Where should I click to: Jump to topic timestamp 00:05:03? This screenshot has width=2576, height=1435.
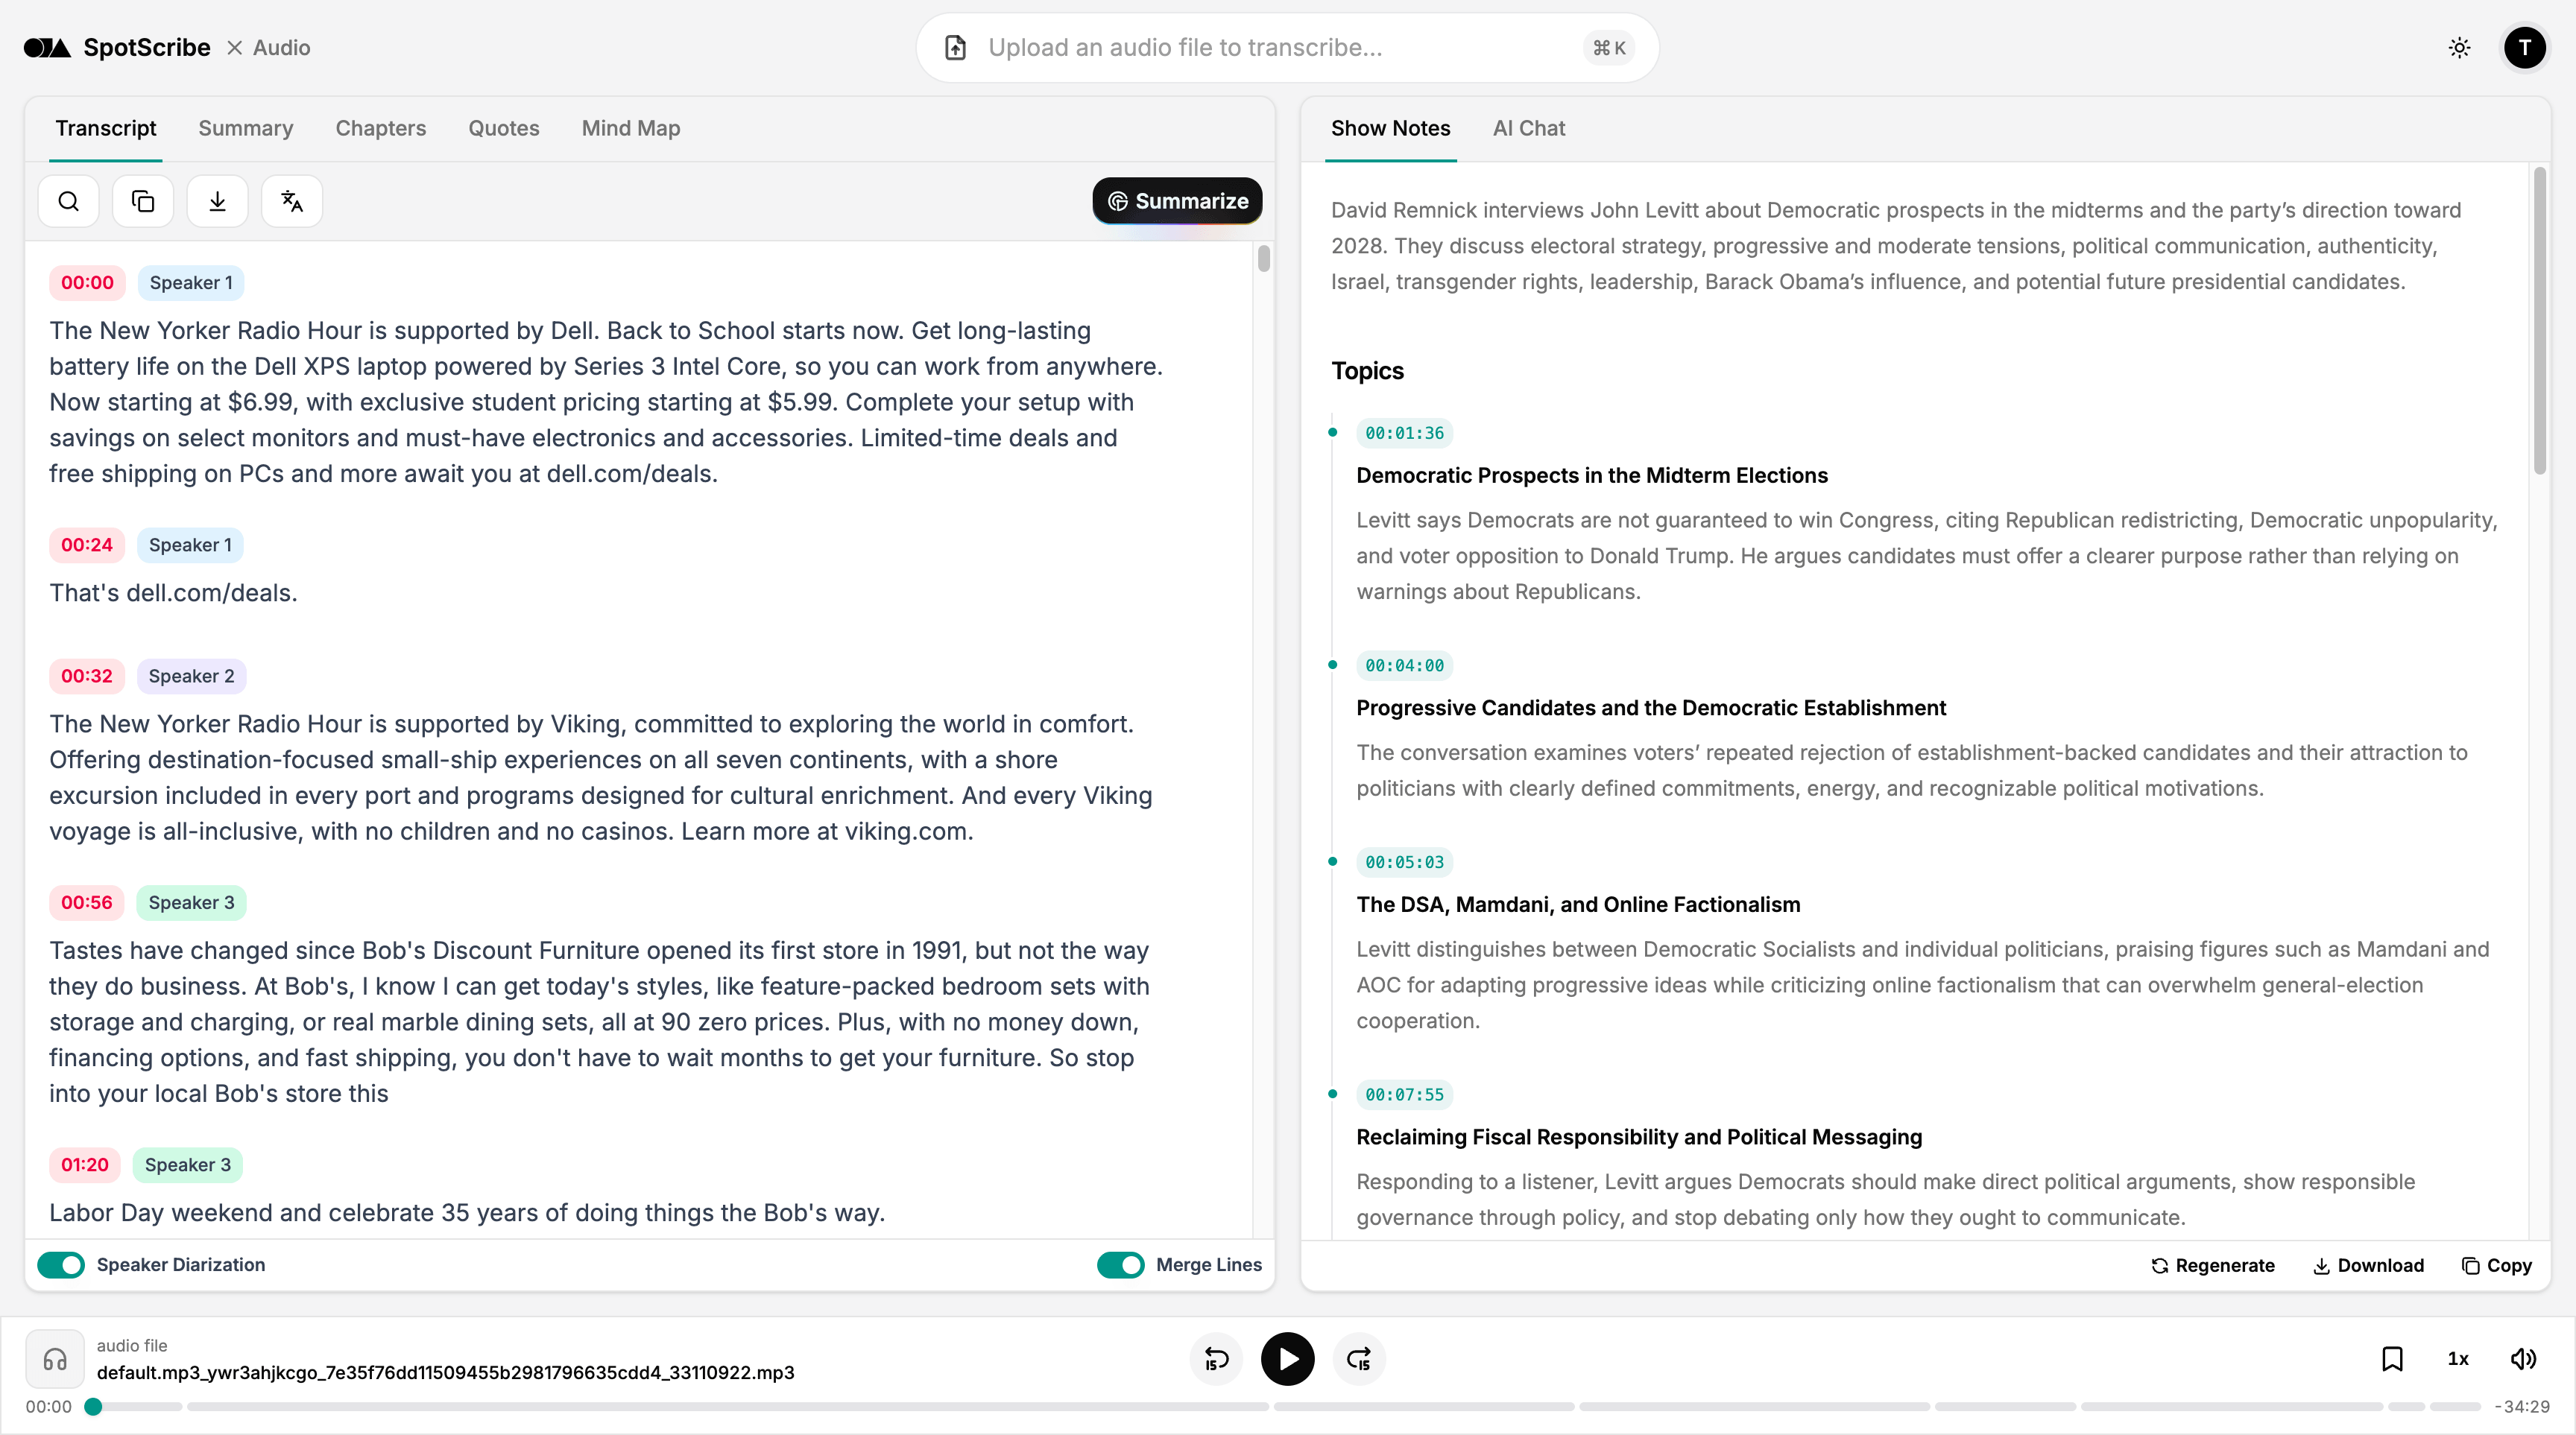(1404, 862)
